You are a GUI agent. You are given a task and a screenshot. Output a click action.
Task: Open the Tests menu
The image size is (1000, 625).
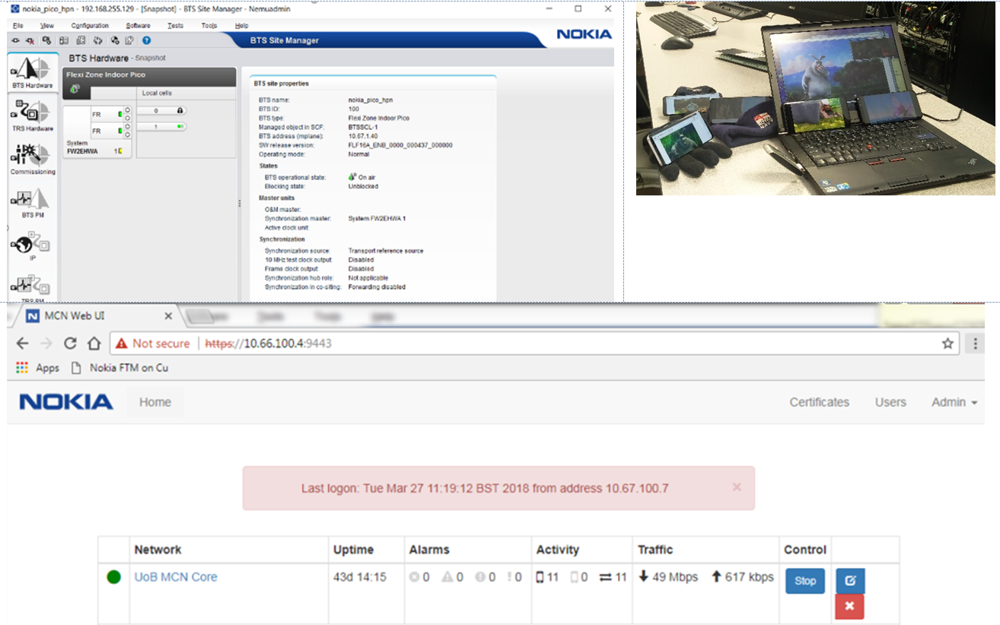[x=175, y=25]
